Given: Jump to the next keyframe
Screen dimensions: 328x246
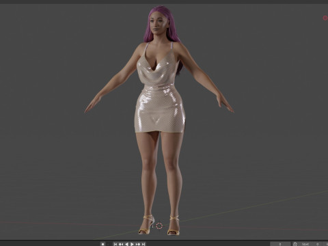Looking at the screenshot, I should [138, 244].
